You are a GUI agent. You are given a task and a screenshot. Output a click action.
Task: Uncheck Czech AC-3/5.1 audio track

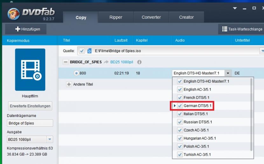coord(180,130)
